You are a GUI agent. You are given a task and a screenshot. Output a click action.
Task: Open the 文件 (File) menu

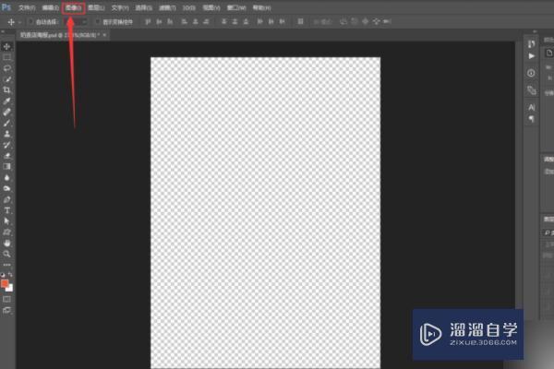[27, 7]
